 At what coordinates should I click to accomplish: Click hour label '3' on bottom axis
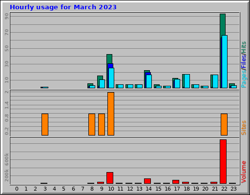click(x=45, y=189)
